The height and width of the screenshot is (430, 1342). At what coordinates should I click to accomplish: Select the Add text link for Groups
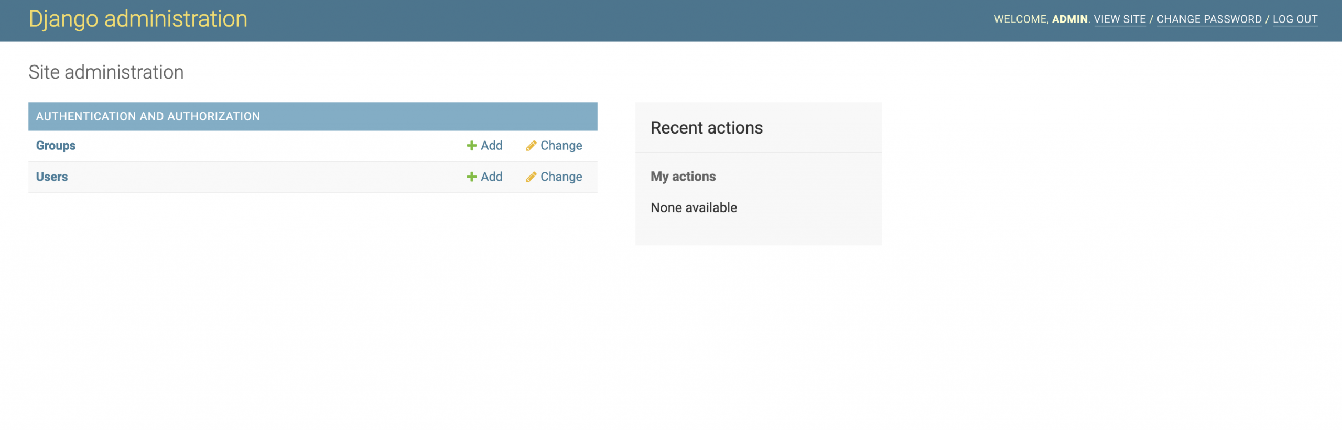(x=492, y=146)
